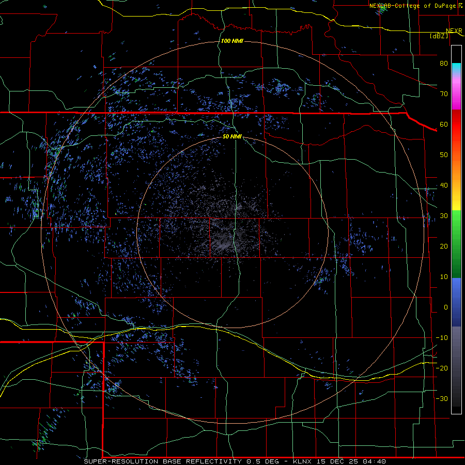Screen dimensions: 465x465
Task: Click the 60 dBZ scale value
Action: pos(444,124)
